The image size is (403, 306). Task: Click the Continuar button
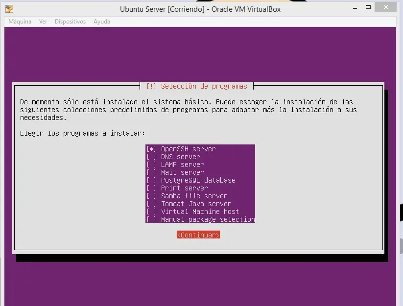[x=198, y=235]
